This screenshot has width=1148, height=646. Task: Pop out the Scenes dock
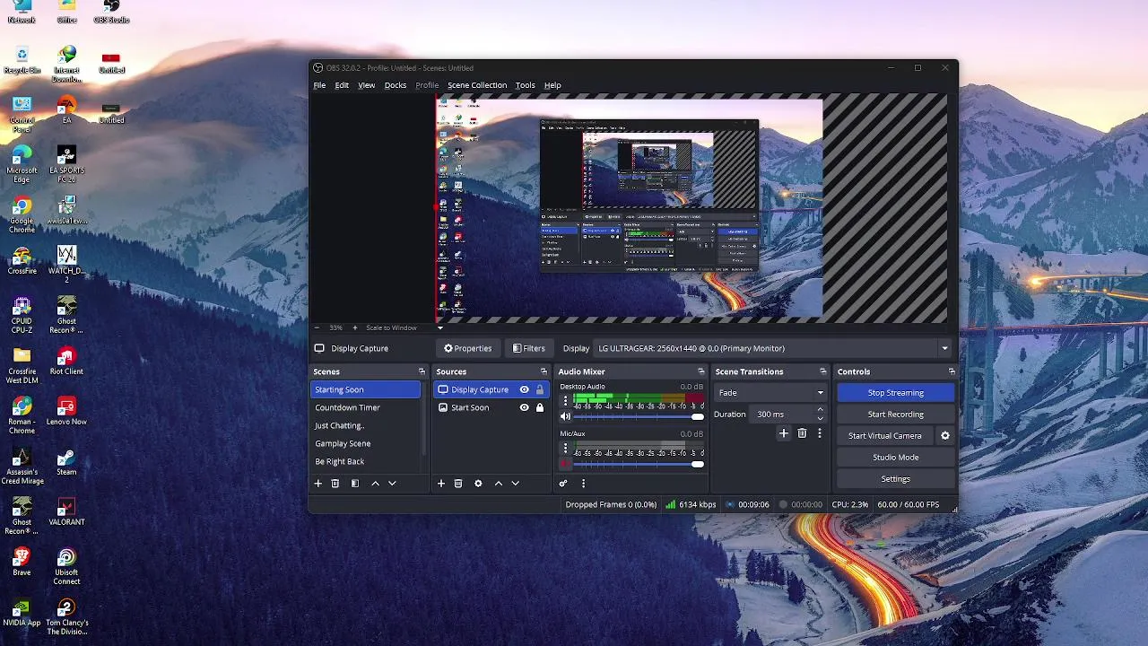point(422,371)
